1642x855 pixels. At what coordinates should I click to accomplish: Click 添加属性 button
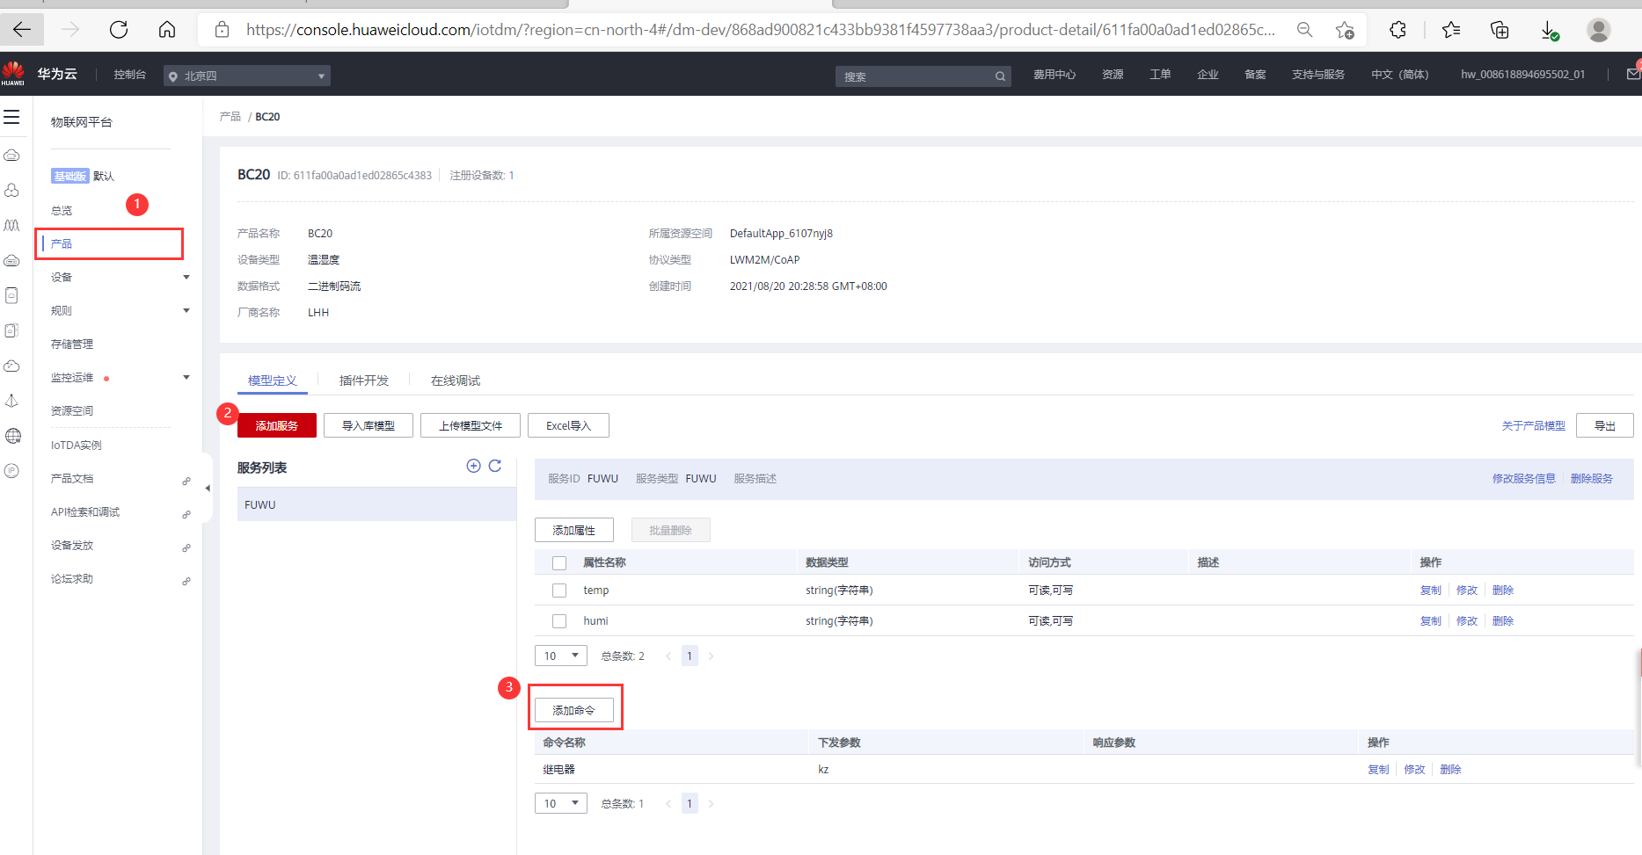coord(574,530)
